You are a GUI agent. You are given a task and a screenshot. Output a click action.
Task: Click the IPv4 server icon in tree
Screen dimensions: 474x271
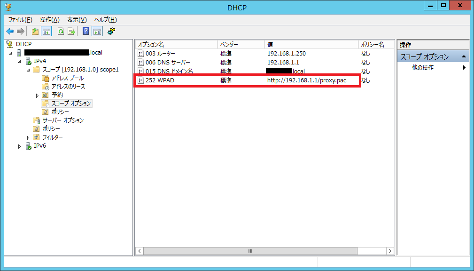(28, 61)
